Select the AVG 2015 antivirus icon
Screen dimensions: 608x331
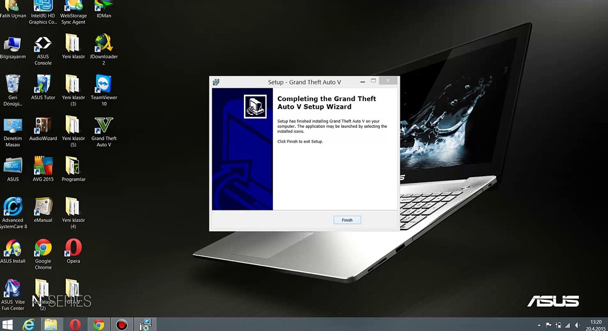[x=43, y=170]
